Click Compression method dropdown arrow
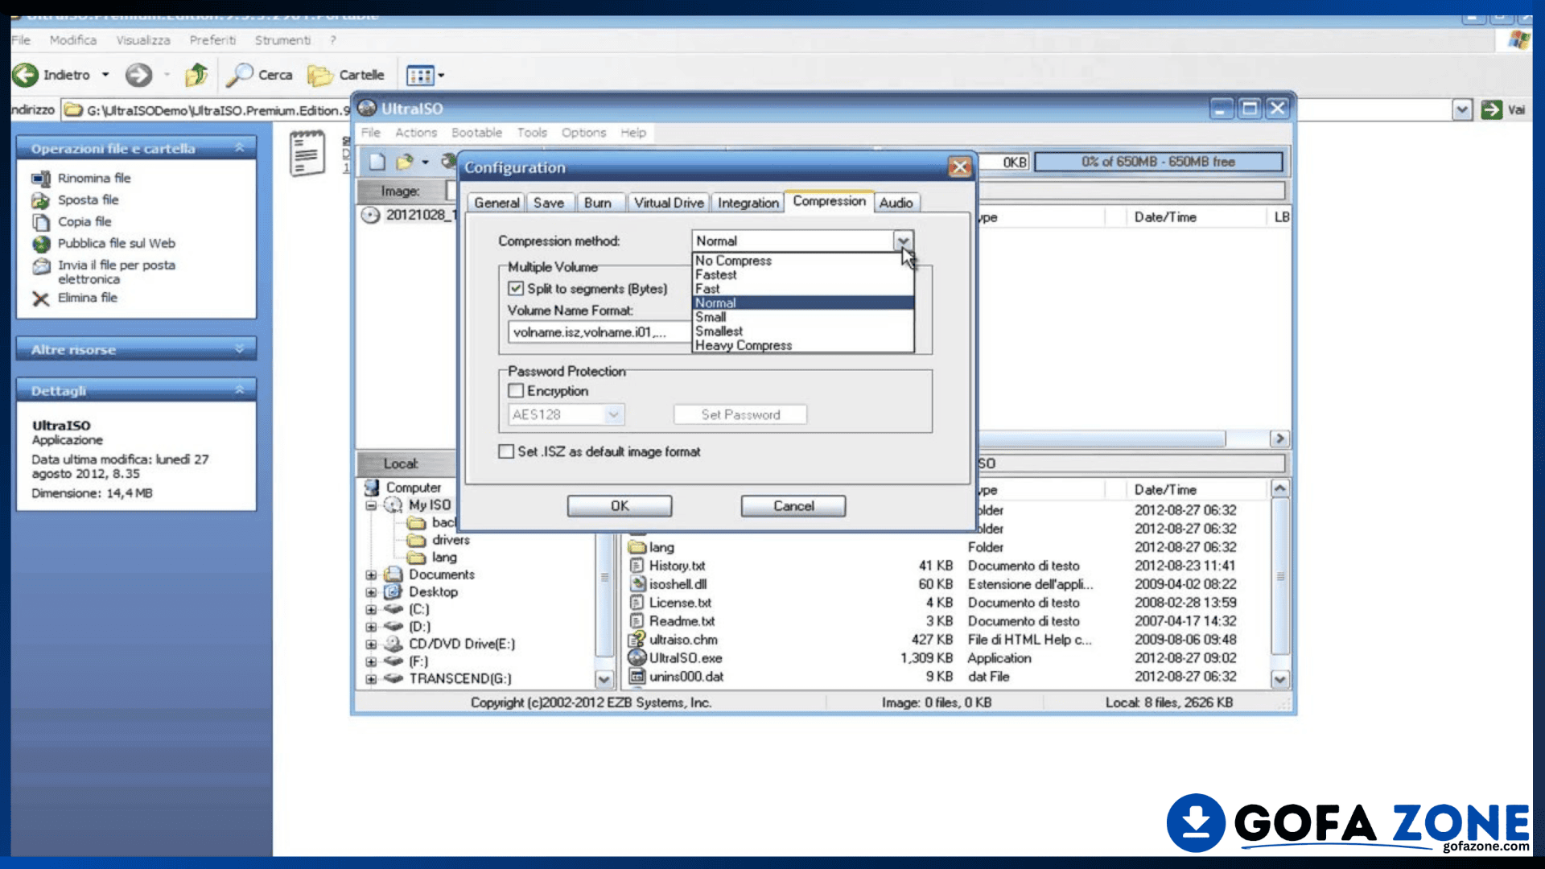 pyautogui.click(x=903, y=241)
